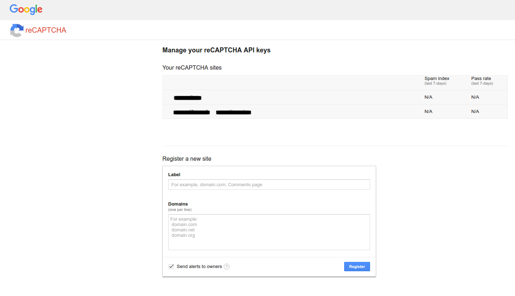Image resolution: width=515 pixels, height=296 pixels.
Task: Select second row's Pass rate N/A value
Action: [475, 112]
